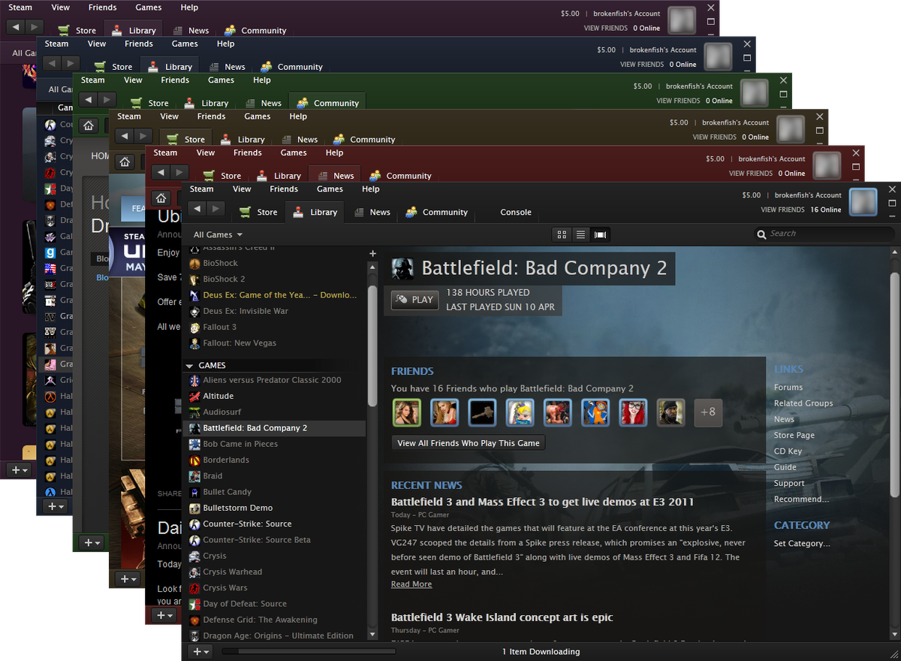Click the BioShock icon in the games list
The image size is (901, 661).
coord(194,264)
